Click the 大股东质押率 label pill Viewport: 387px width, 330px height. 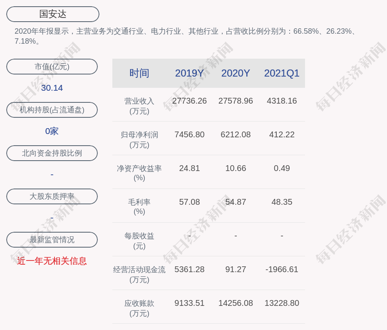click(x=52, y=196)
